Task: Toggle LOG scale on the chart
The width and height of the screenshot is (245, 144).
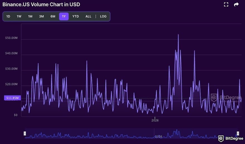Action: [x=103, y=16]
